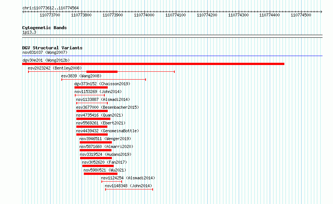333x204 pixels.
Task: Open the esv3839 (Wang2008) variant label
Action: 81,76
